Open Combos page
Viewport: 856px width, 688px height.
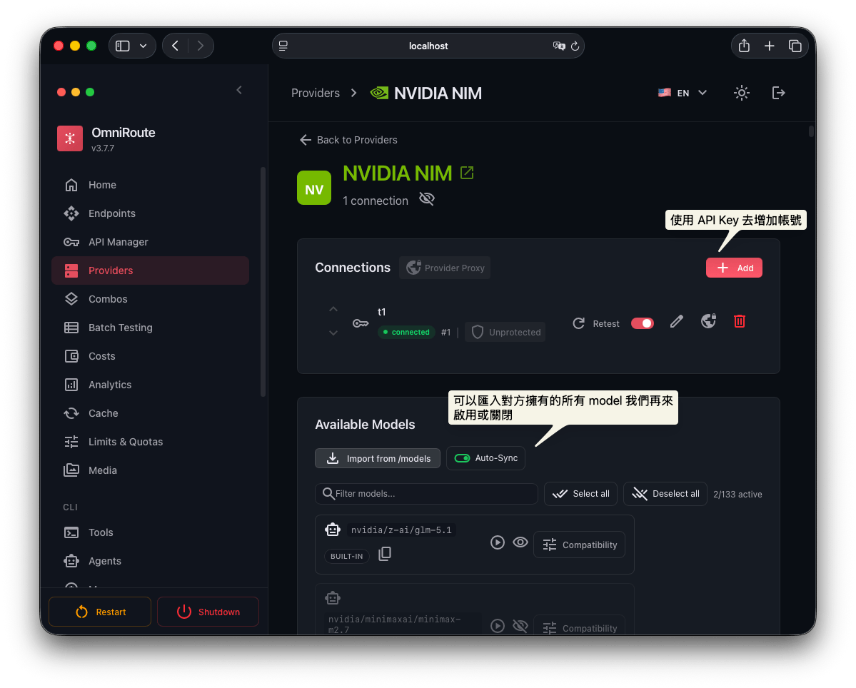coord(150,299)
